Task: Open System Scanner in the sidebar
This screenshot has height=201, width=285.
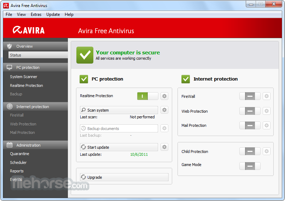Action: click(x=23, y=77)
